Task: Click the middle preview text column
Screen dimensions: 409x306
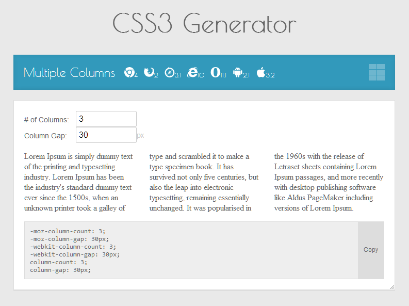Action: pyautogui.click(x=204, y=182)
